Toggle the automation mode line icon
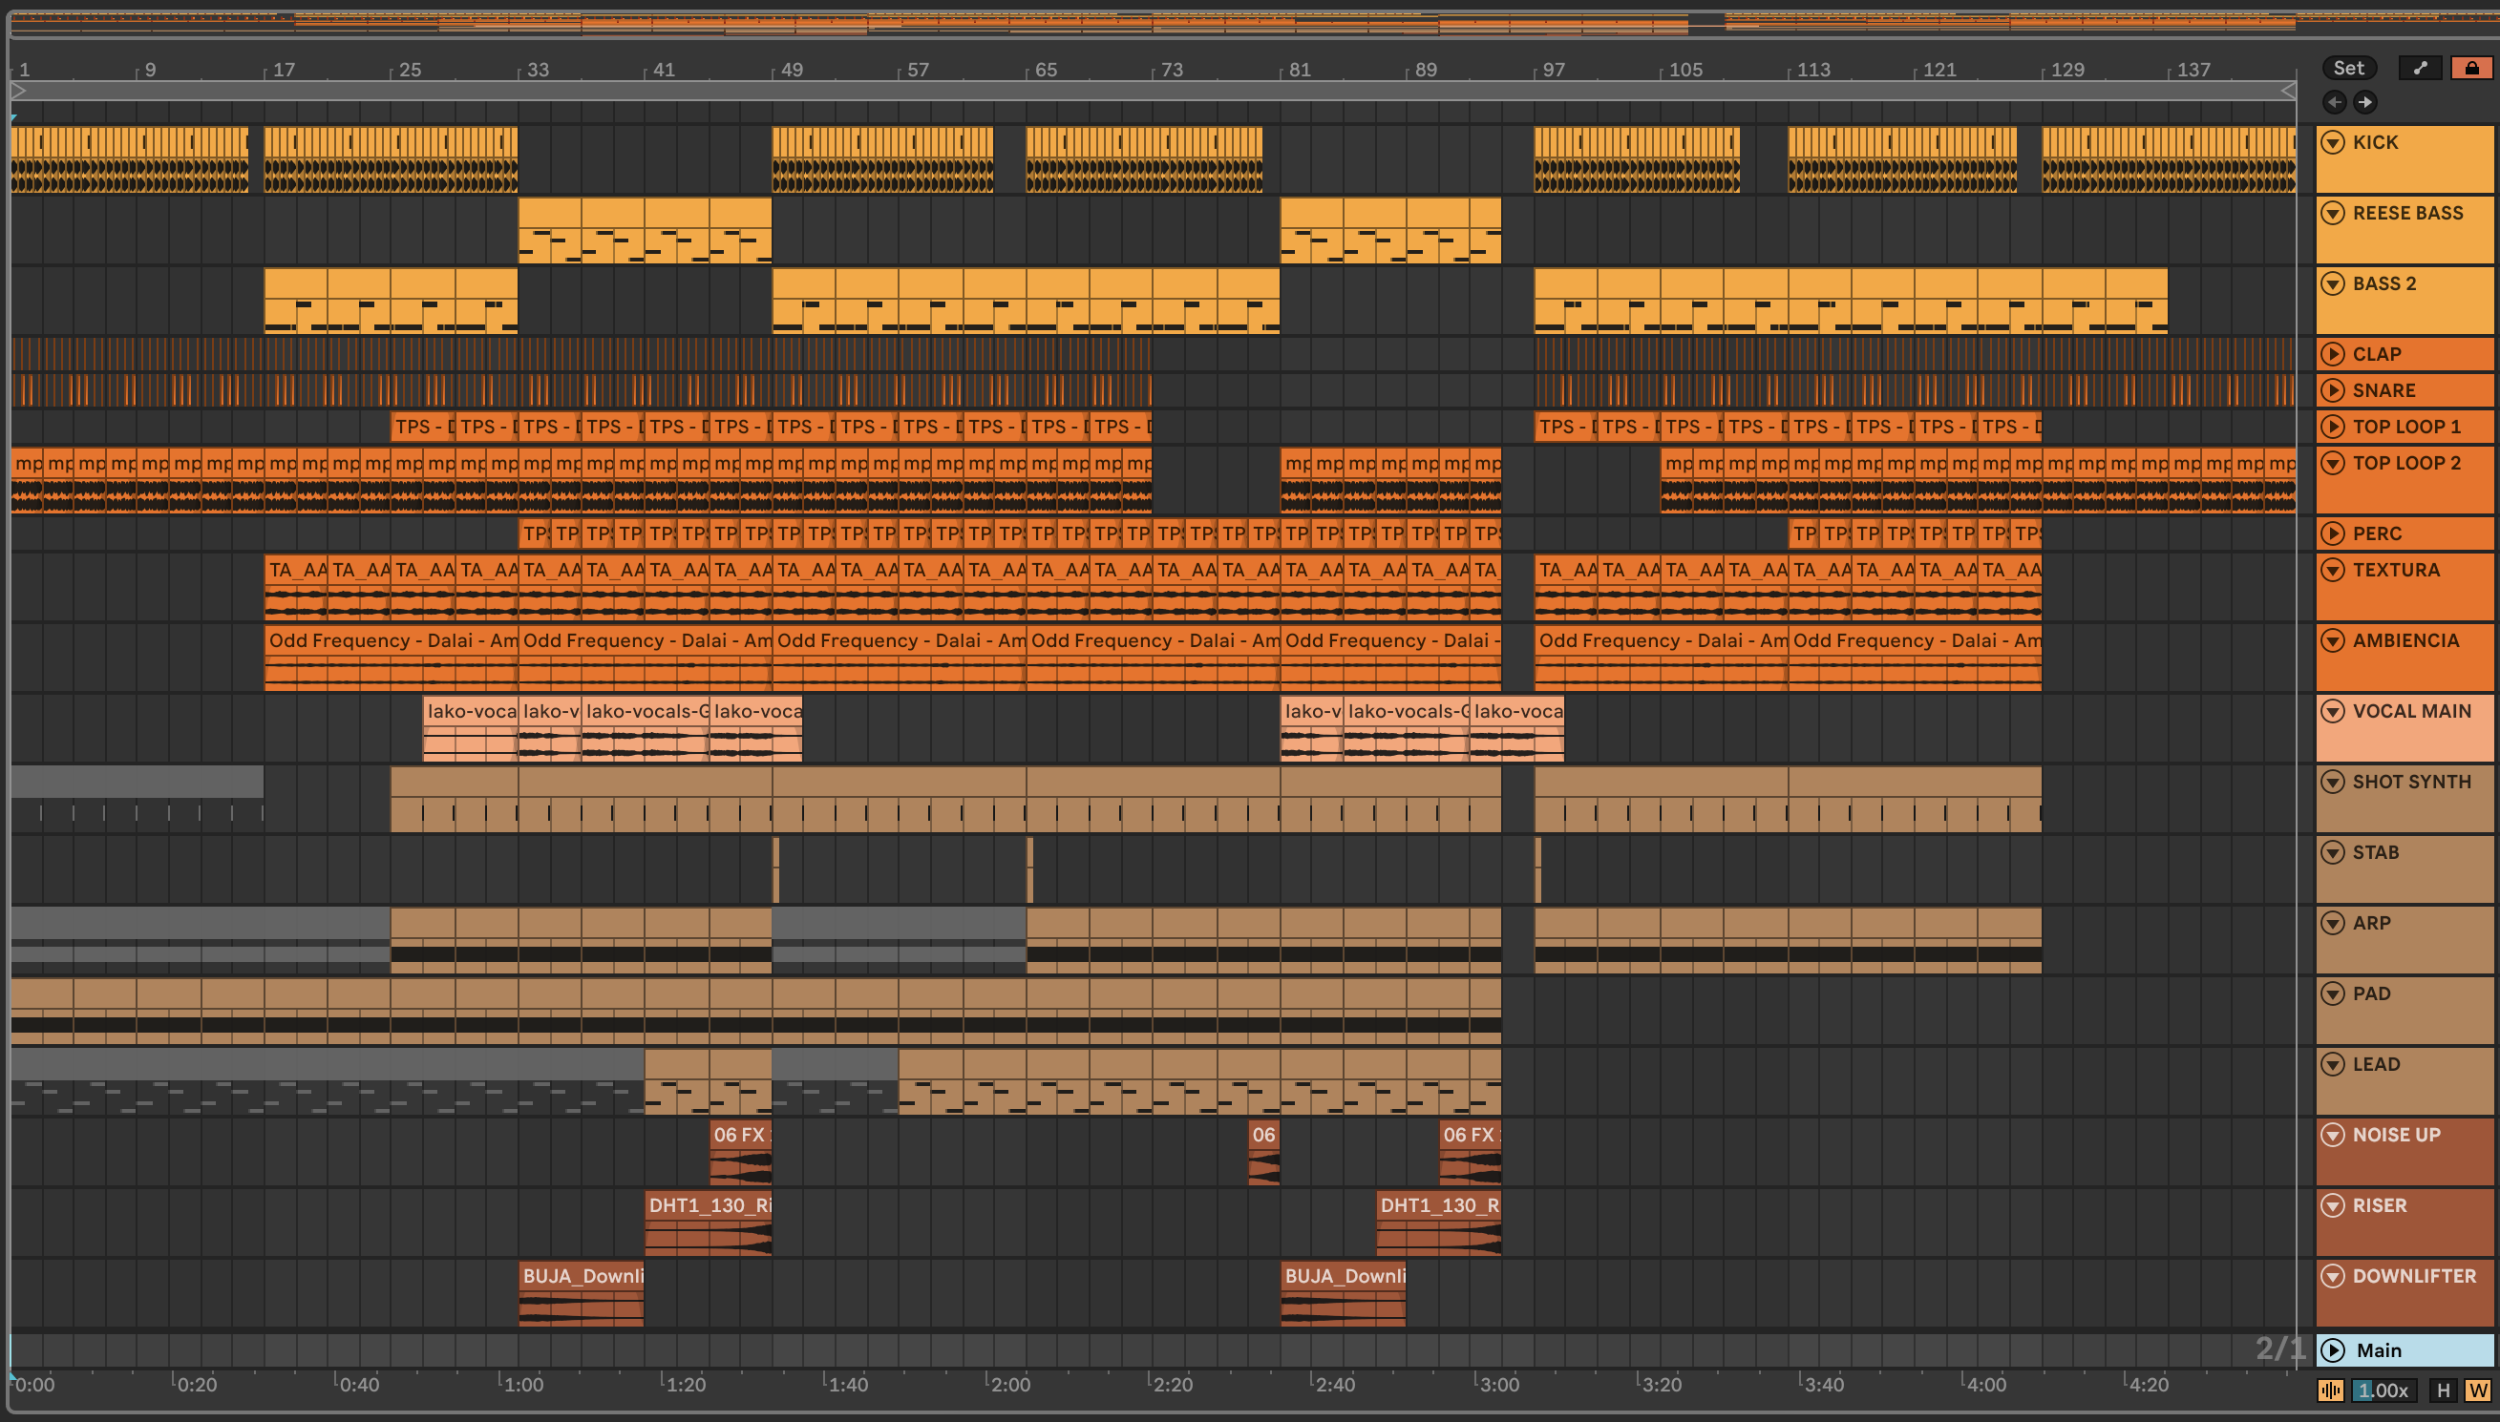This screenshot has height=1422, width=2500. [2420, 68]
